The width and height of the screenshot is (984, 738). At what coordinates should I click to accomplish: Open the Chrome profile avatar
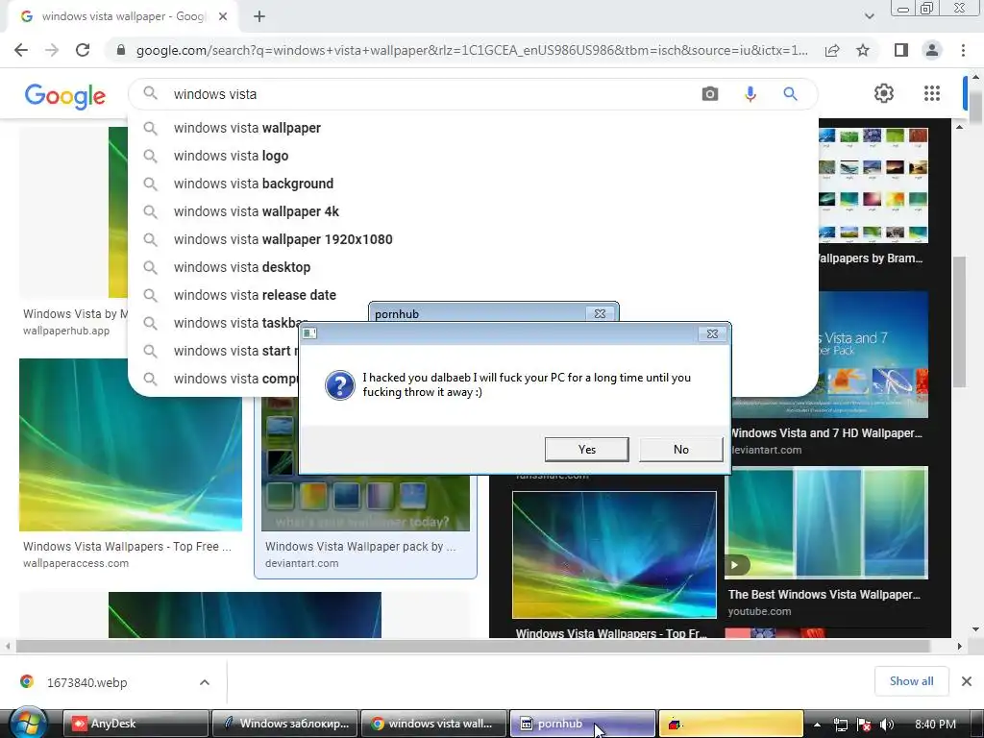tap(932, 50)
